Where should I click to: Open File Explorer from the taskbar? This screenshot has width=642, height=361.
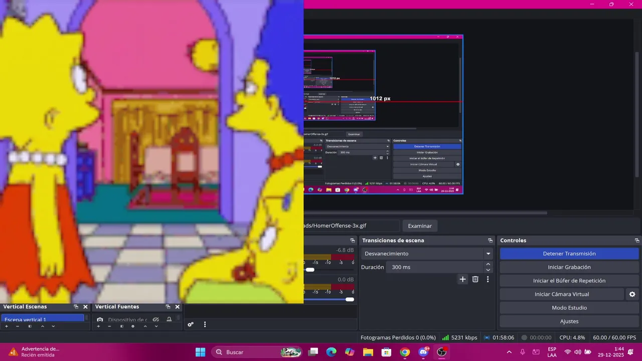click(x=368, y=352)
